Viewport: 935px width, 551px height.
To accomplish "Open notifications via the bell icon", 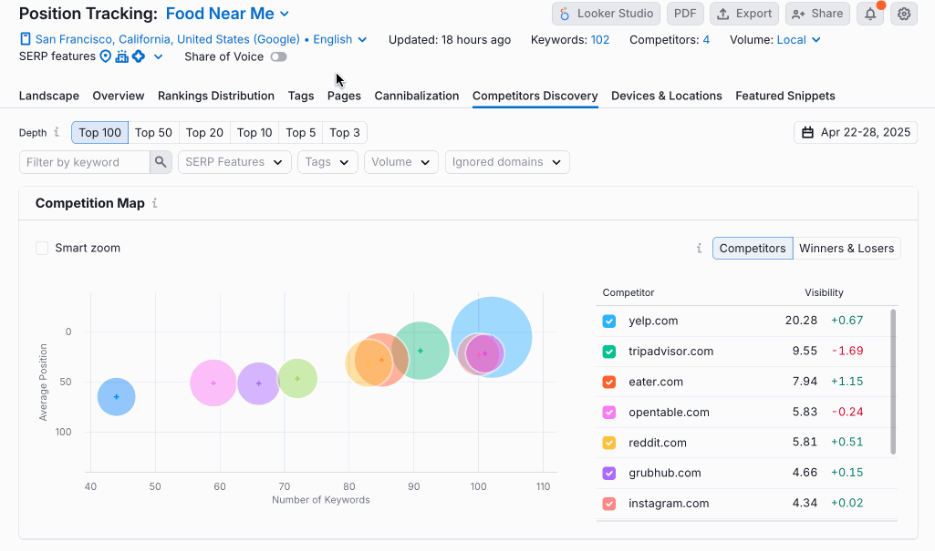I will (x=870, y=14).
